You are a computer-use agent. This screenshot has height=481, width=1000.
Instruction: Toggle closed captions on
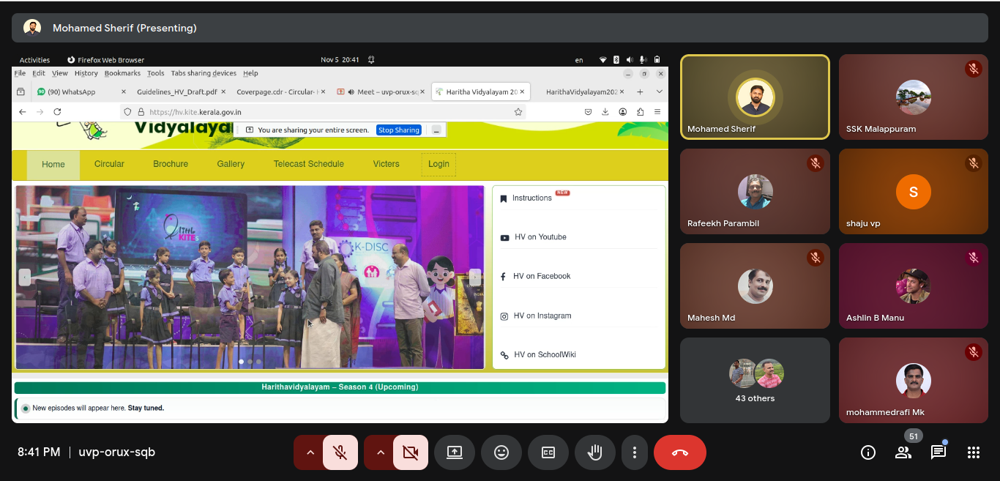pos(548,452)
